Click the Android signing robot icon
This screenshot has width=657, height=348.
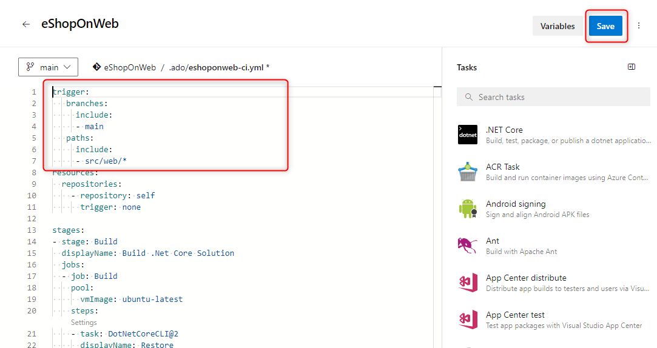click(x=468, y=209)
